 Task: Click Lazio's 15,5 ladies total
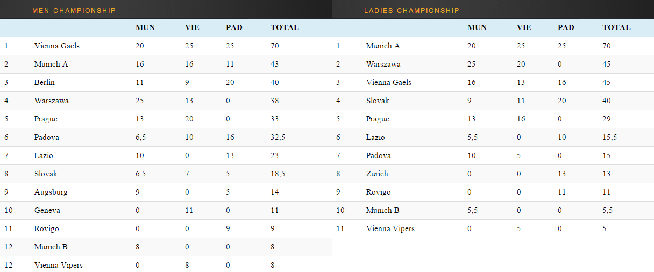(609, 137)
